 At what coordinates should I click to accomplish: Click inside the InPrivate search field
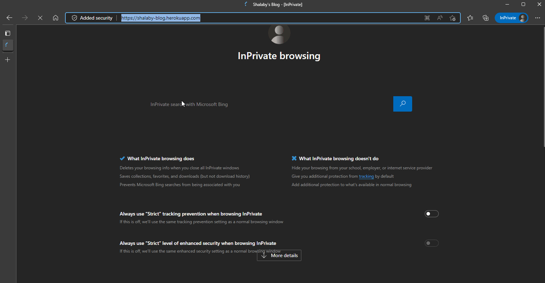[245, 104]
